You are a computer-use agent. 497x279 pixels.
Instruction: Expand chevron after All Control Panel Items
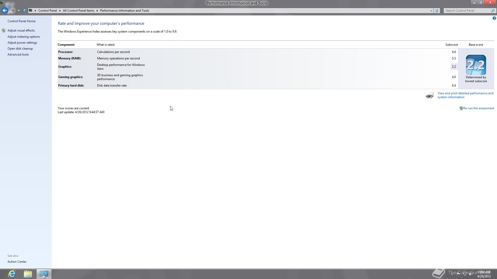[x=97, y=11]
